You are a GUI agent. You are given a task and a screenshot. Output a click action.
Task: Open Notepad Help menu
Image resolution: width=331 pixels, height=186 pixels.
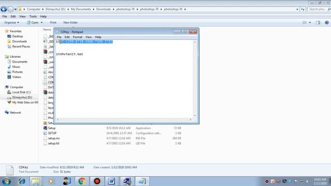[98, 37]
